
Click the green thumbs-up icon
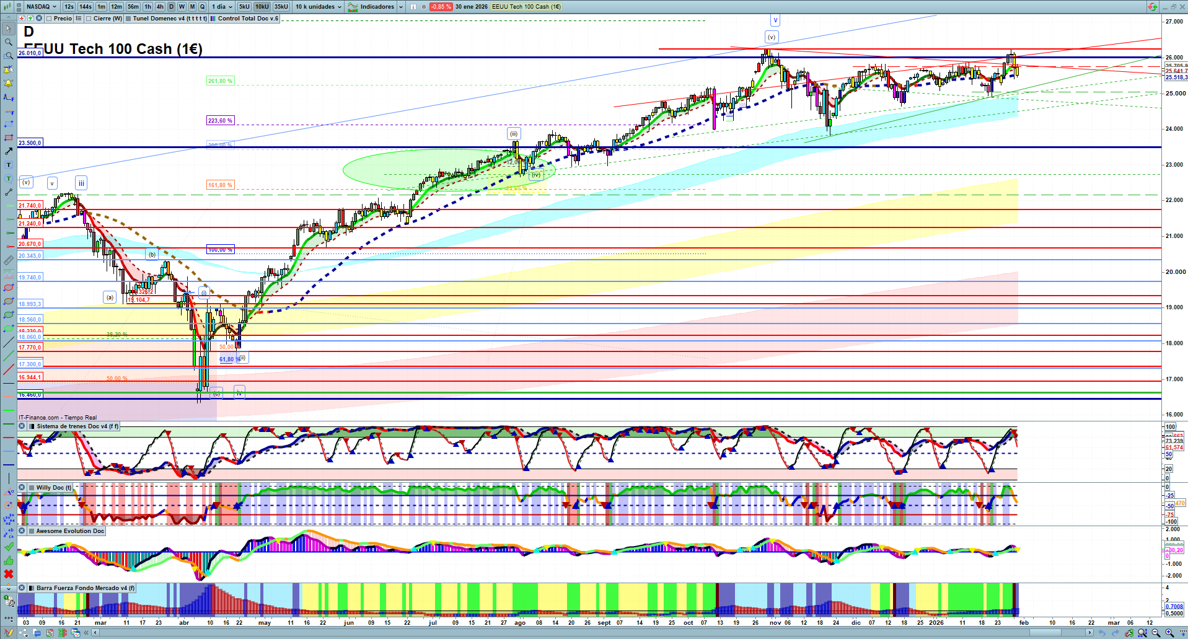click(x=9, y=560)
